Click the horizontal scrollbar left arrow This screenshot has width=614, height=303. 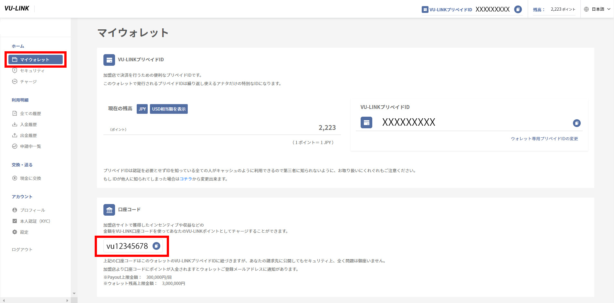pyautogui.click(x=3, y=300)
